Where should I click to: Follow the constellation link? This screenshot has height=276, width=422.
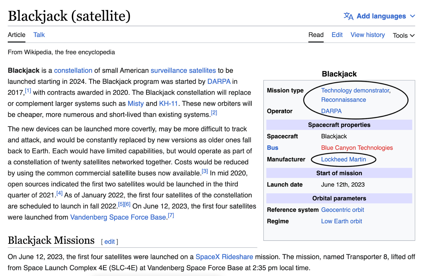[73, 70]
